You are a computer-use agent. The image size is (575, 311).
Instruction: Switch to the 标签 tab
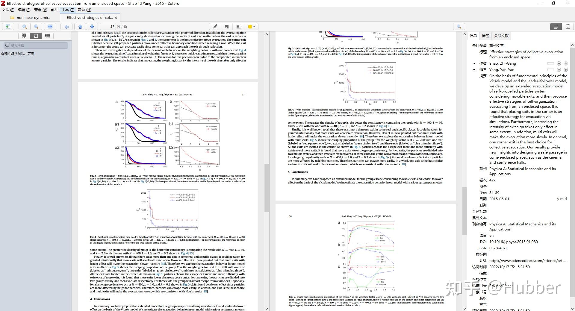(x=485, y=36)
